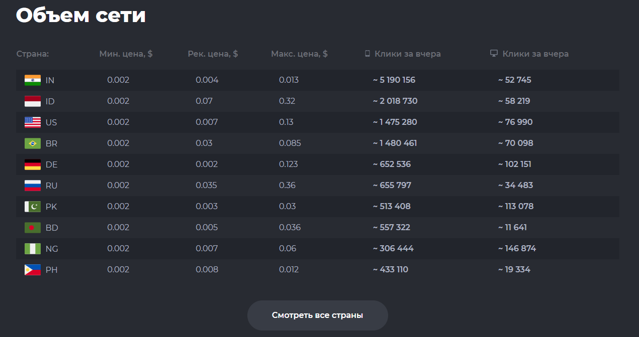Click the Brazil flag icon
Viewport: 639px width, 337px height.
point(33,143)
